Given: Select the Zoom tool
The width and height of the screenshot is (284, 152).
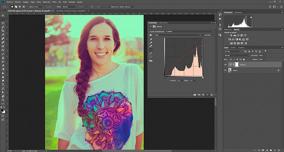Looking at the screenshot, I should [x=3, y=100].
